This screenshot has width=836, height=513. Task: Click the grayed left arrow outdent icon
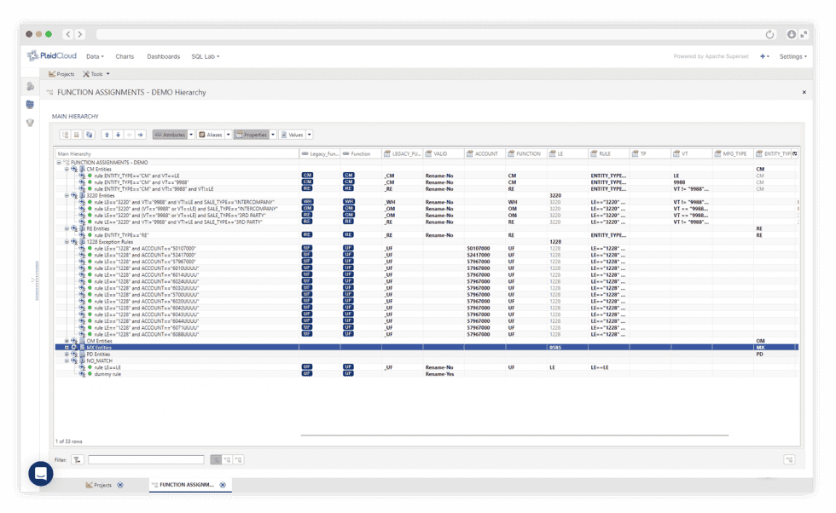(129, 135)
